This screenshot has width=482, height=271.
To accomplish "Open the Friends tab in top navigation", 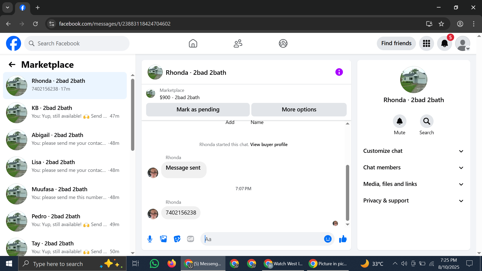I will coord(238,43).
